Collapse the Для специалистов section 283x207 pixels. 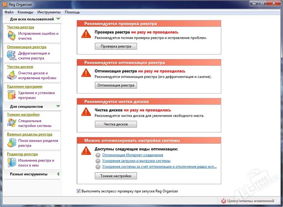(x=58, y=106)
